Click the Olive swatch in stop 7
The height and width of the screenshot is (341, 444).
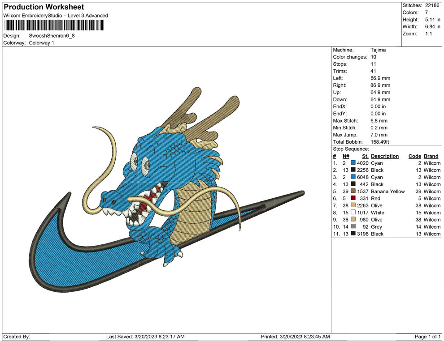click(353, 205)
